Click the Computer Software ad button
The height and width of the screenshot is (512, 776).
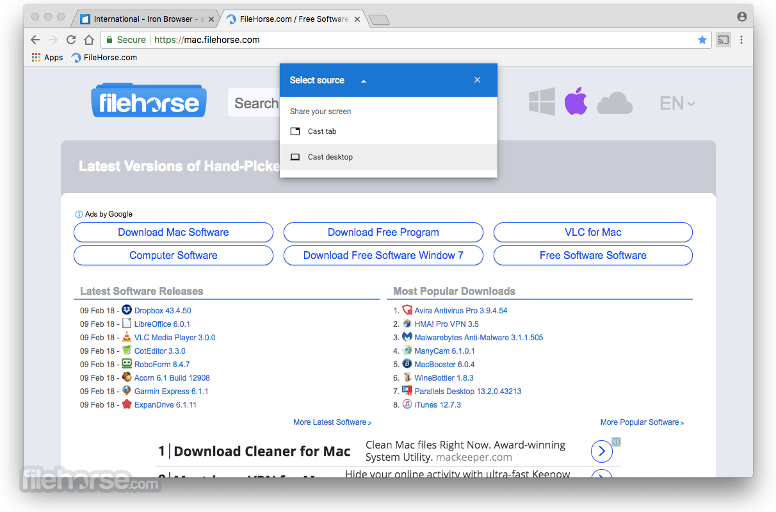[x=174, y=255]
